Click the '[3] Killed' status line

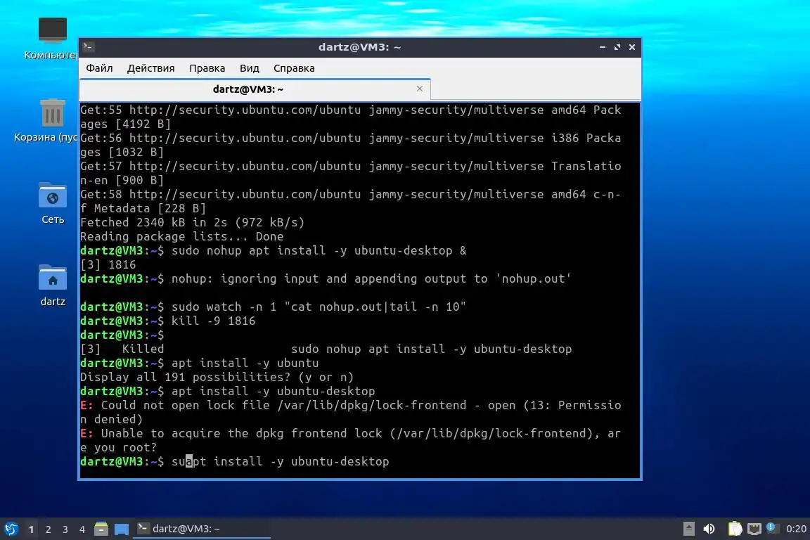pos(326,349)
